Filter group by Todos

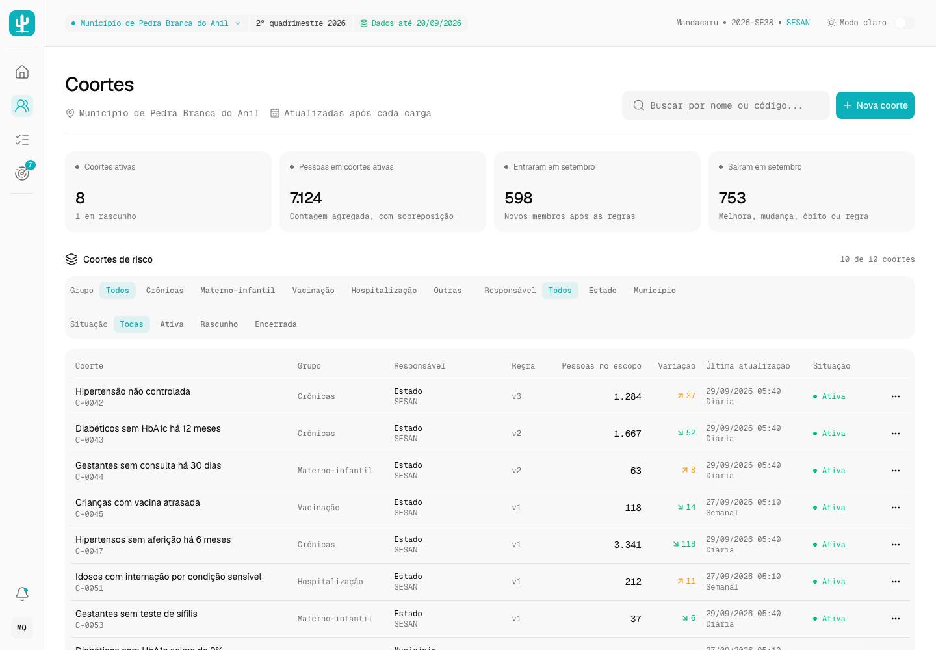[x=118, y=291]
